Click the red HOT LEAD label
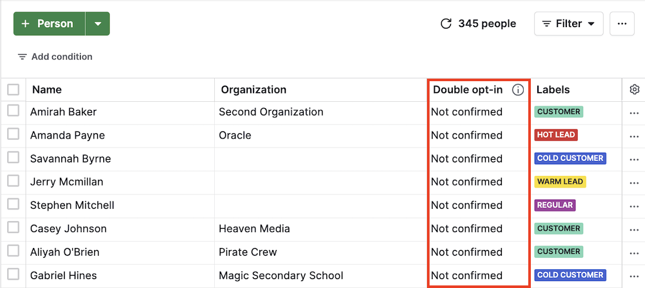The image size is (645, 288). coord(555,135)
